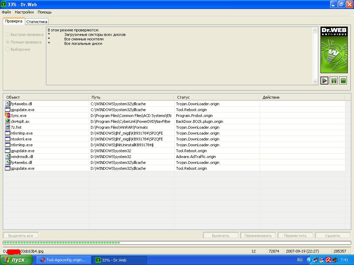Click the description box scroll down arrow
354x265 pixels.
pyautogui.click(x=315, y=81)
